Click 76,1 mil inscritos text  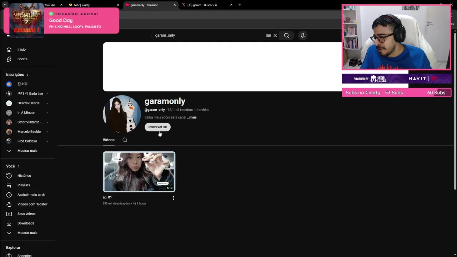(x=180, y=110)
